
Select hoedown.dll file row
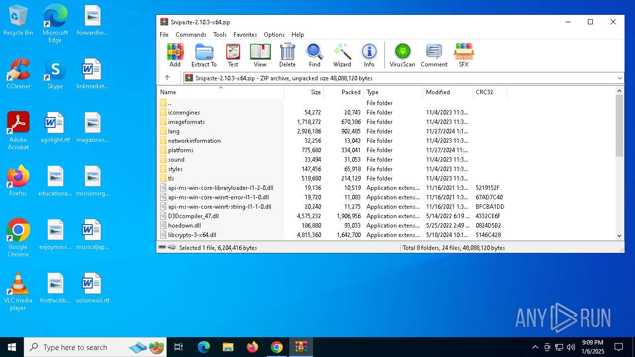[x=332, y=226]
